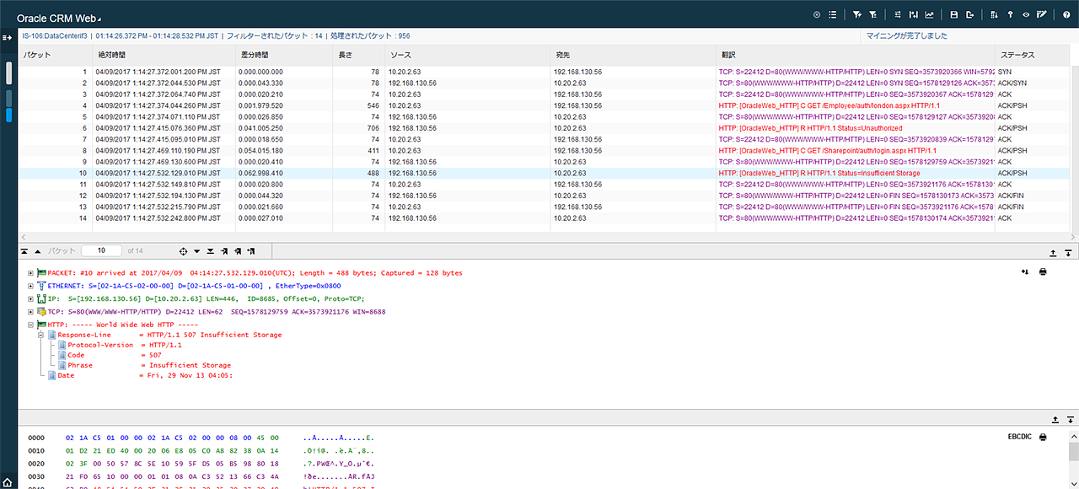Screen dimensions: 1079x489
Task: Click the packet number input field
Action: click(x=101, y=251)
